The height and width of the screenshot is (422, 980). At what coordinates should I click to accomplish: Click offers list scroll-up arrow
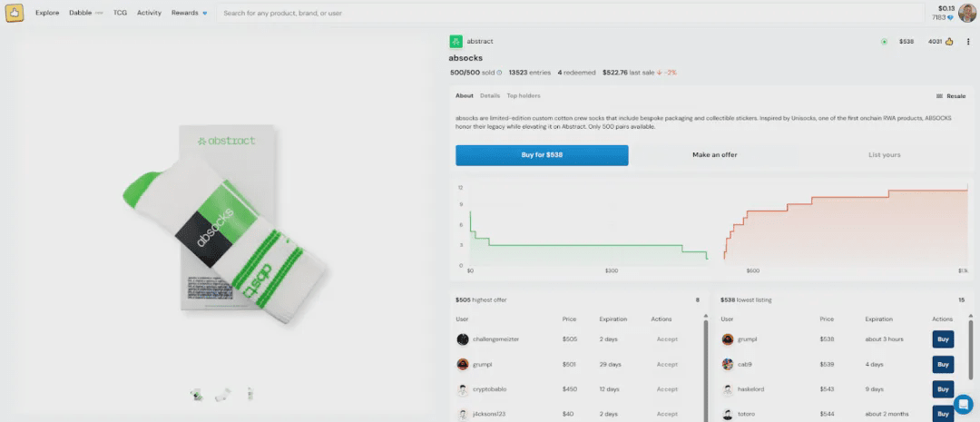click(x=706, y=317)
